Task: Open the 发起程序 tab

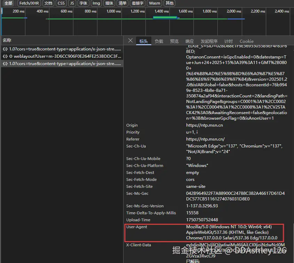Action: click(x=209, y=41)
